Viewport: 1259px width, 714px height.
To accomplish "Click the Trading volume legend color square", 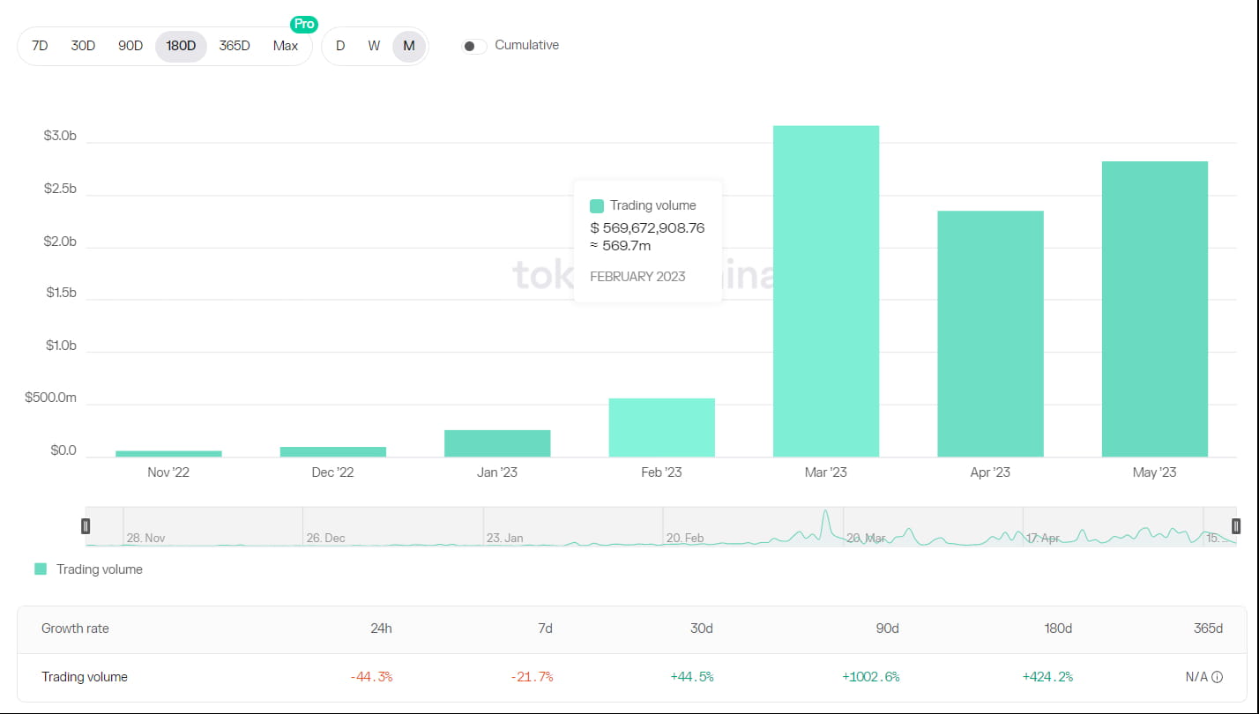I will tap(41, 569).
